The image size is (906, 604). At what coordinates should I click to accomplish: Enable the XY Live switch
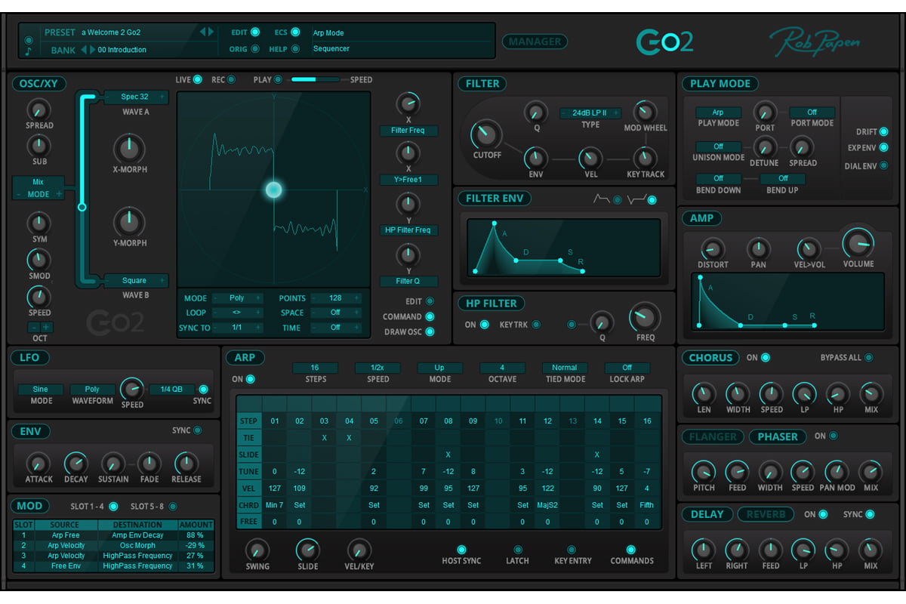point(198,79)
